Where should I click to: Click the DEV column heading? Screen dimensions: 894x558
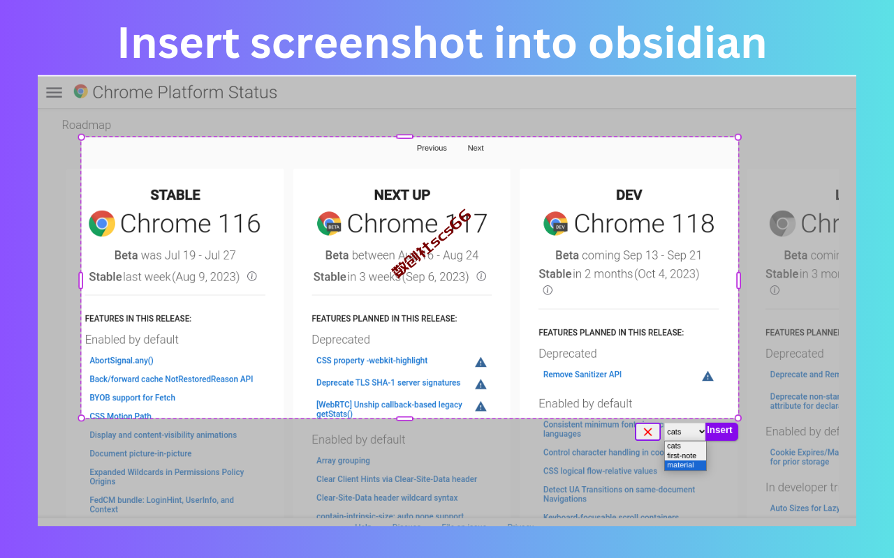click(x=629, y=195)
